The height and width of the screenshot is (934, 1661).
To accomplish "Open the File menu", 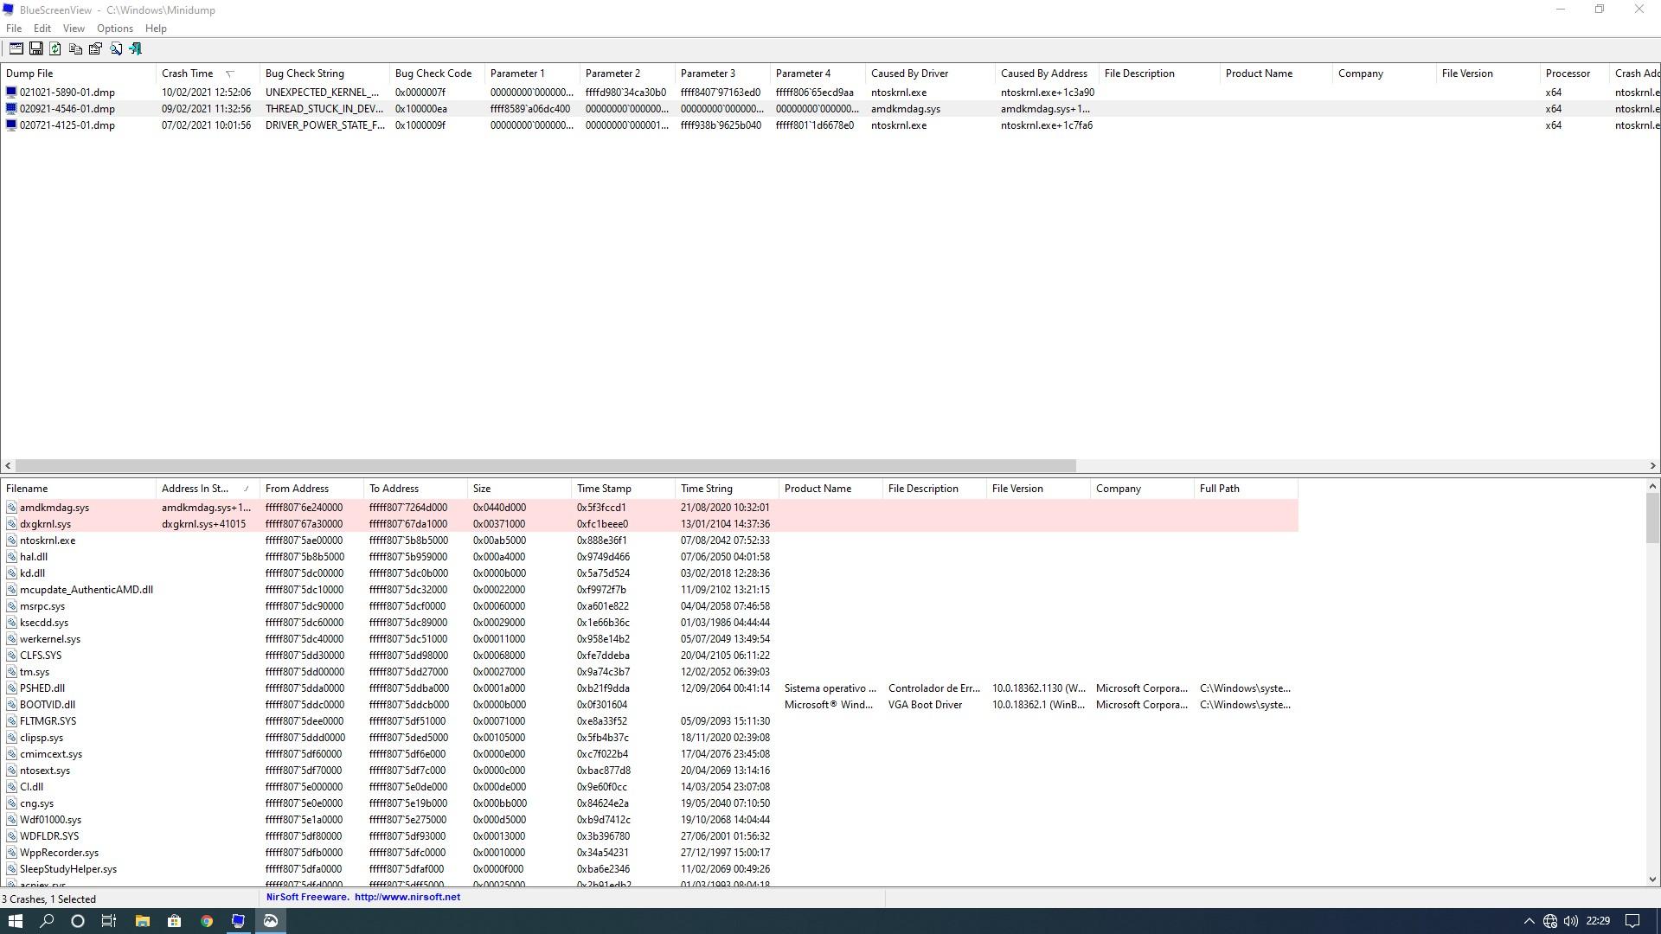I will pyautogui.click(x=14, y=29).
